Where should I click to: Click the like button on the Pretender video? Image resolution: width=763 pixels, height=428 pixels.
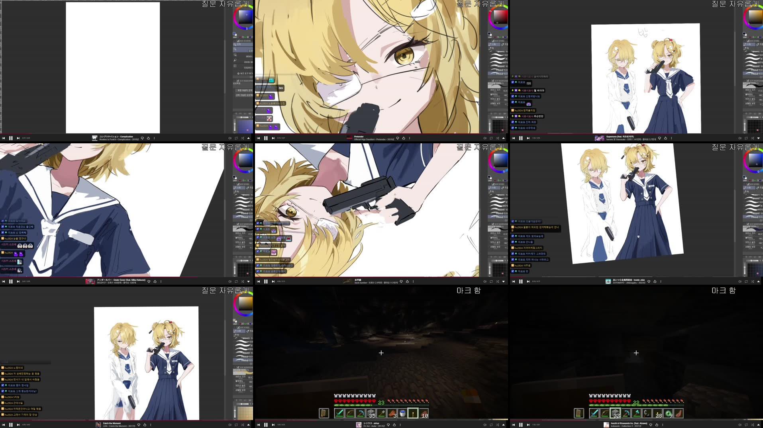tap(403, 138)
